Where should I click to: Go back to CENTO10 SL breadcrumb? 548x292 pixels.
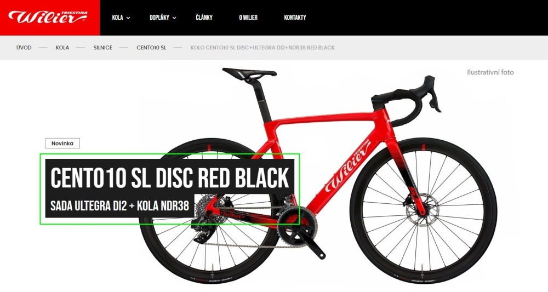[x=151, y=48]
